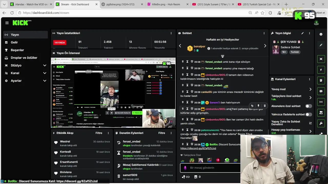This screenshot has height=184, width=328.
Task: Open Yapay Zeka ile Sohbet Denetimi
Action: click(291, 123)
